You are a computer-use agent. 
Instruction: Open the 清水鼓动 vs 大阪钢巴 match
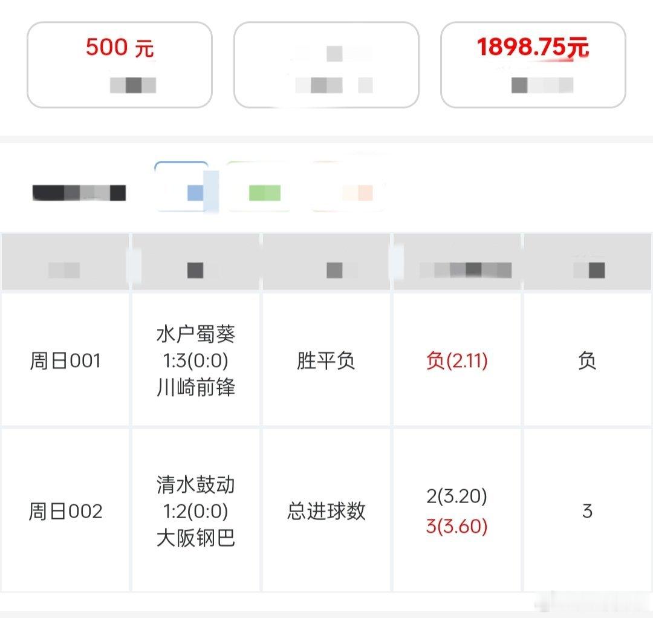pyautogui.click(x=196, y=511)
